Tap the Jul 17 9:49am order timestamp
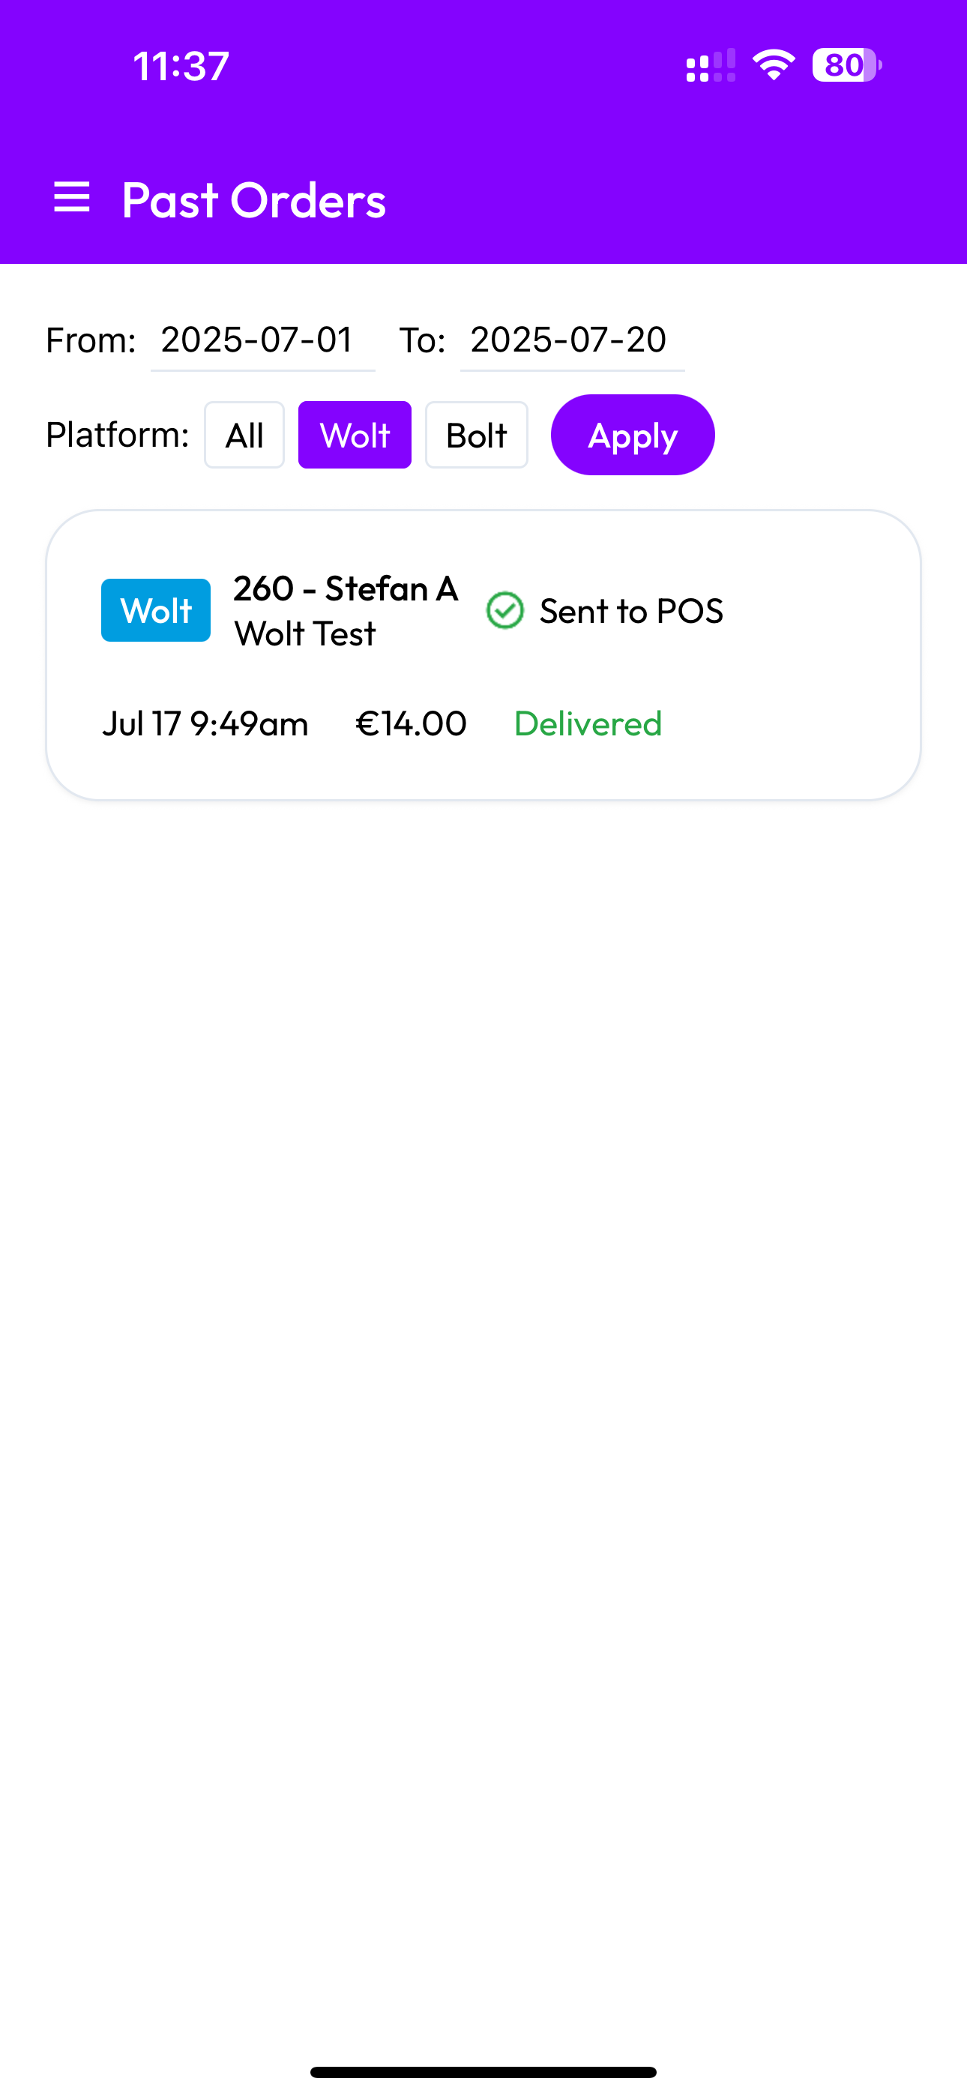967x2096 pixels. 205,723
